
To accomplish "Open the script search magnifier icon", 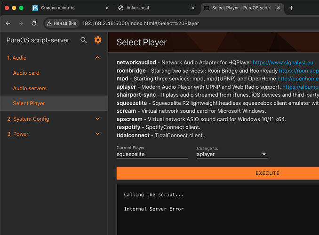I will 83,40.
